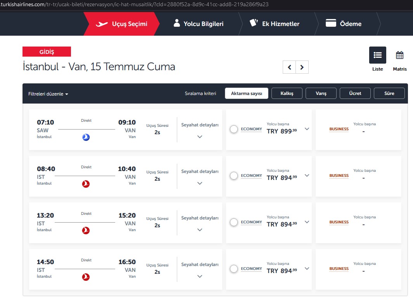Click Turkish Airlines logo on 14:50 flight
The image size is (413, 306).
pyautogui.click(x=86, y=277)
